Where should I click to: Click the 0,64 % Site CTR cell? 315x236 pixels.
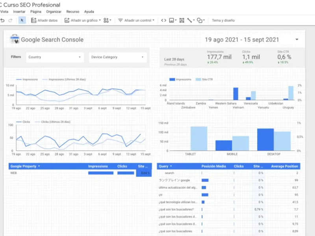click(144, 173)
